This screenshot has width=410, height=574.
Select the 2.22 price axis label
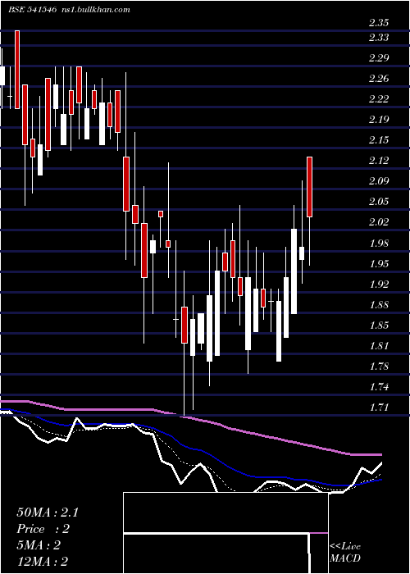(379, 99)
